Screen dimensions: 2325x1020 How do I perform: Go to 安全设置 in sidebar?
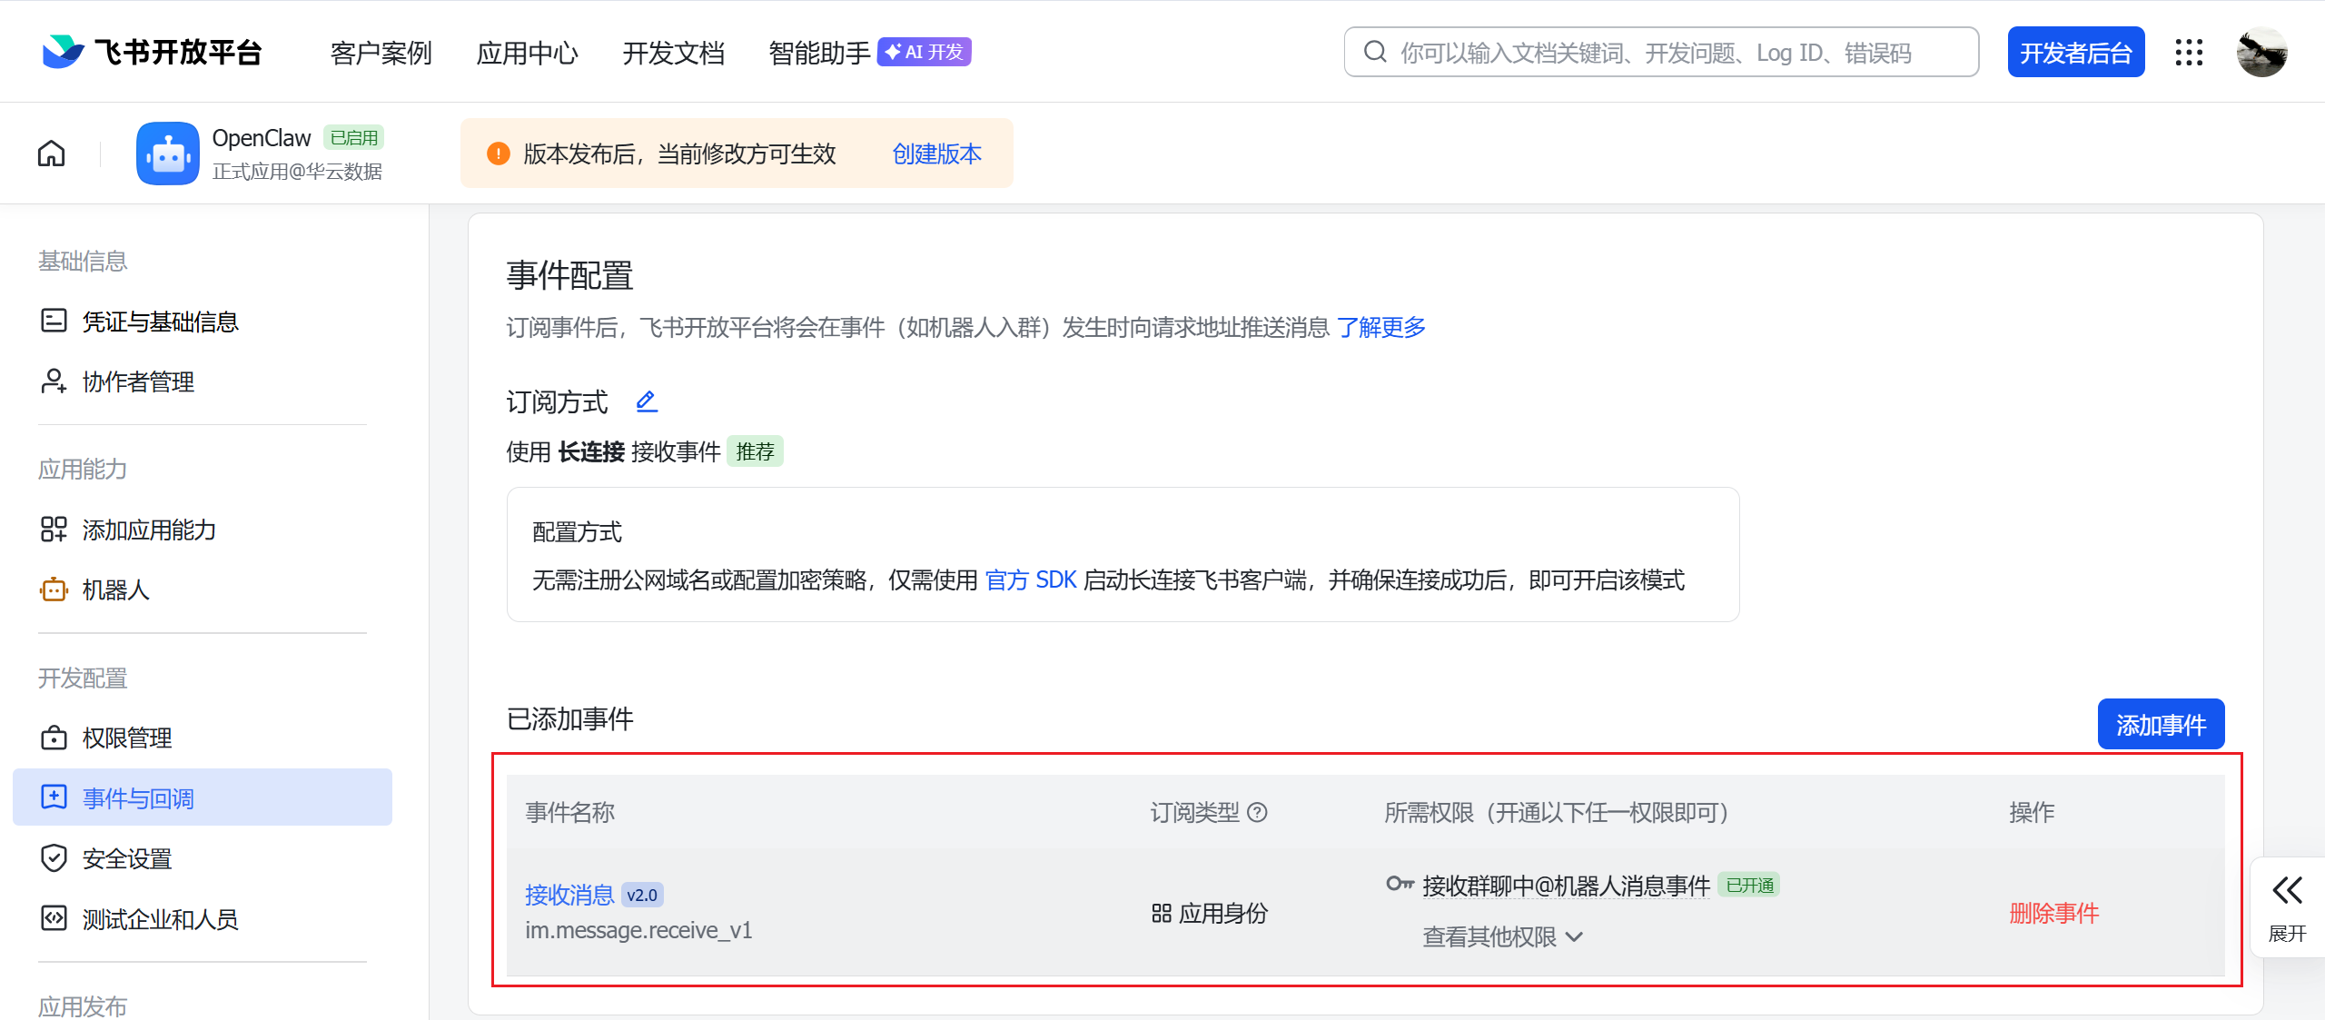[127, 858]
